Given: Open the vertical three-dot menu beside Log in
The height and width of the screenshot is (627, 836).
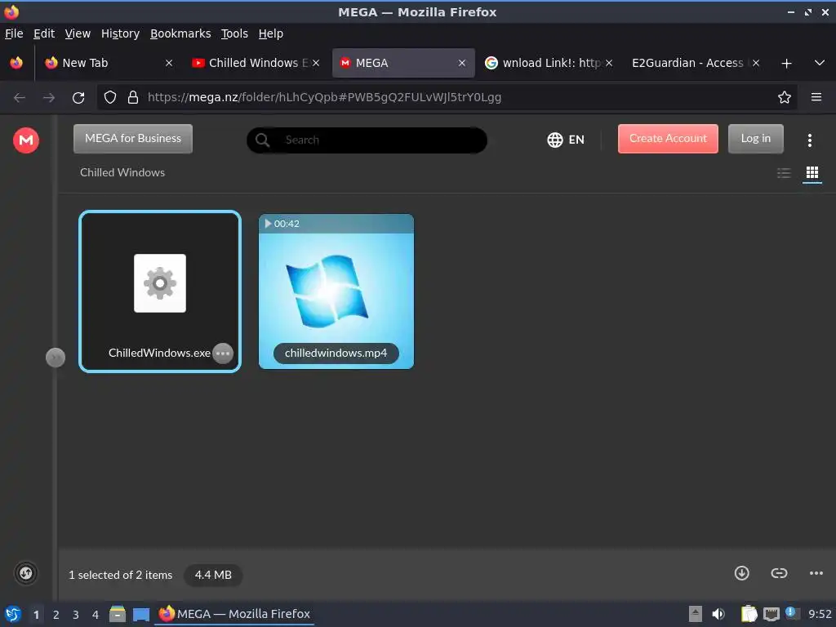Looking at the screenshot, I should (x=809, y=140).
